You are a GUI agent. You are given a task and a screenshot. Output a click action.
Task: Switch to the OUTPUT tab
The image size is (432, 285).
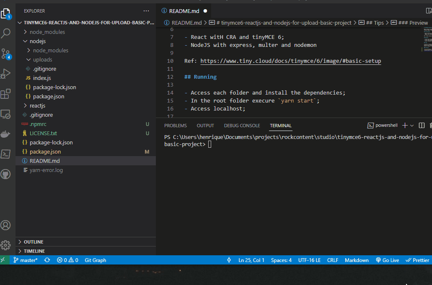205,126
